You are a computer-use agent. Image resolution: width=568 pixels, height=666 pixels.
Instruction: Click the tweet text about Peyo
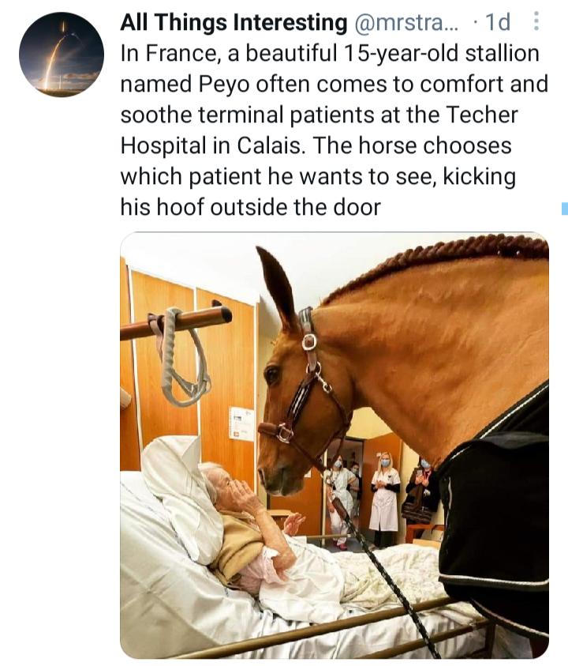coord(331,130)
